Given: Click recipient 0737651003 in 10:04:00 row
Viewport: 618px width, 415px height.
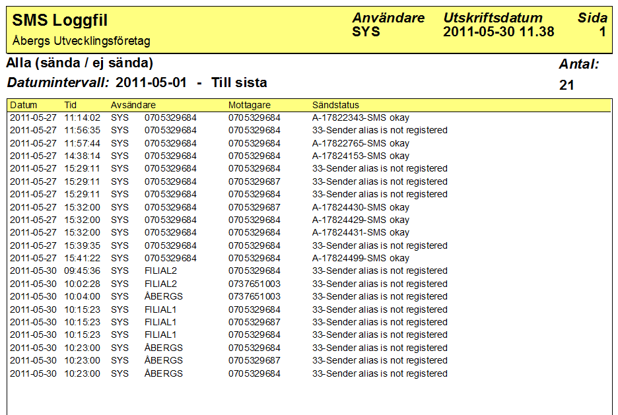Looking at the screenshot, I should click(254, 296).
